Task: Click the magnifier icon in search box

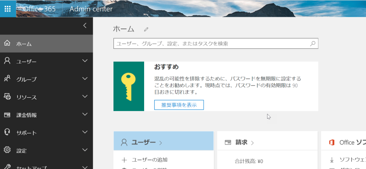Action: click(312, 43)
